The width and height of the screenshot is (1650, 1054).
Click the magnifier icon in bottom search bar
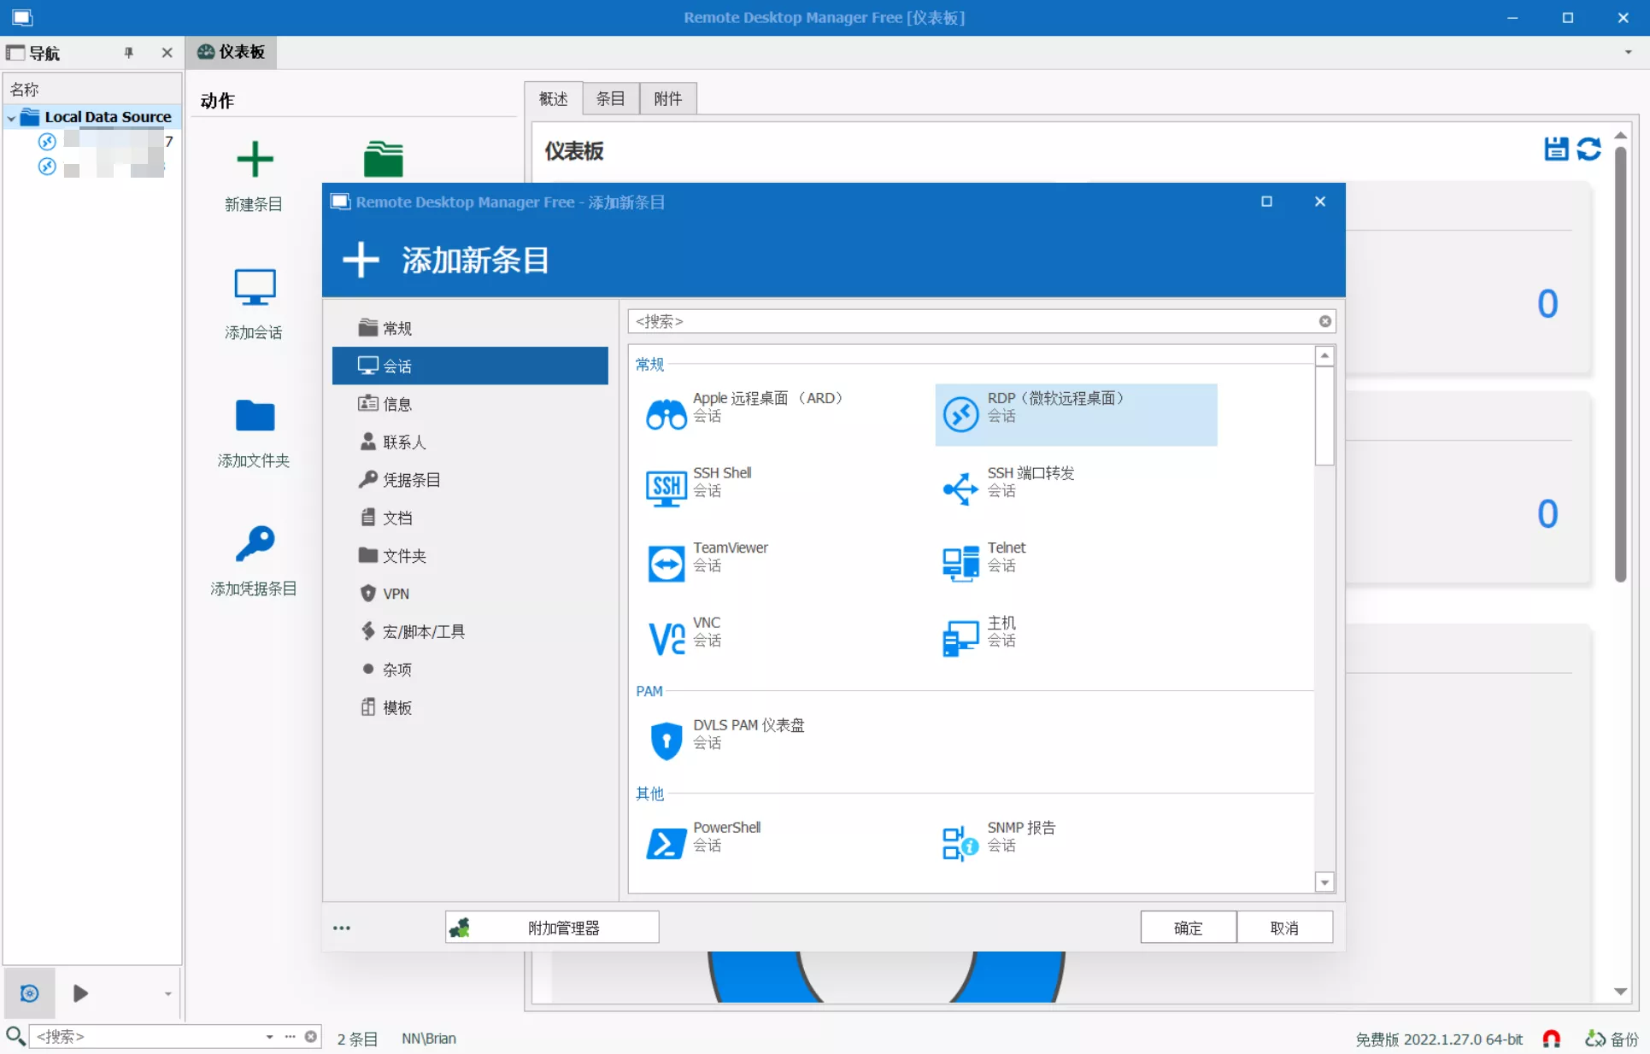15,1037
